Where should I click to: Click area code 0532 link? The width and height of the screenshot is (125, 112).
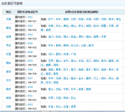click(30, 26)
